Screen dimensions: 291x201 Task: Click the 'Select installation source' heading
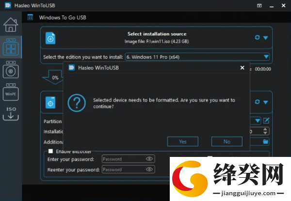(x=157, y=34)
